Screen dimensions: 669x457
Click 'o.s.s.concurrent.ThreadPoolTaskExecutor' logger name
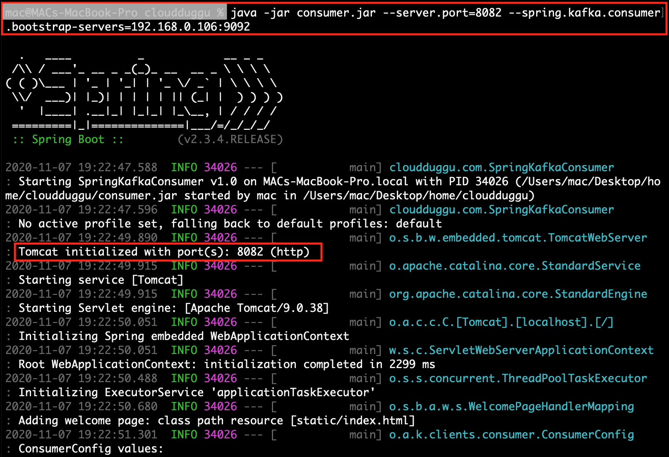click(x=518, y=378)
